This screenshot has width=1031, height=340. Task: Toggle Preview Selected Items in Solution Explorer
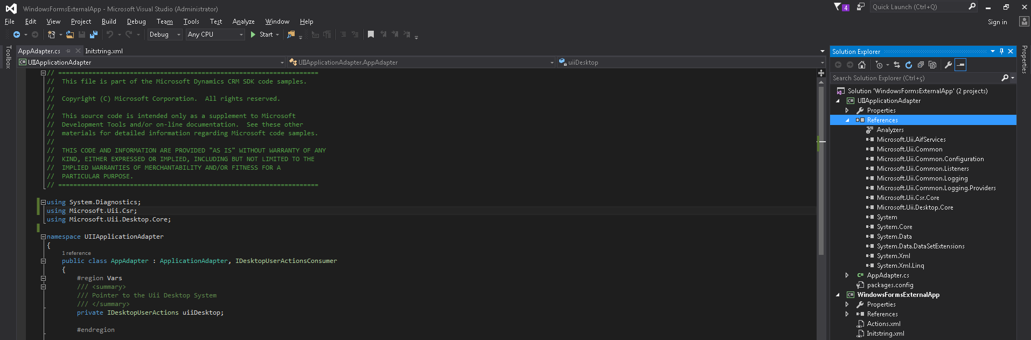click(x=960, y=65)
